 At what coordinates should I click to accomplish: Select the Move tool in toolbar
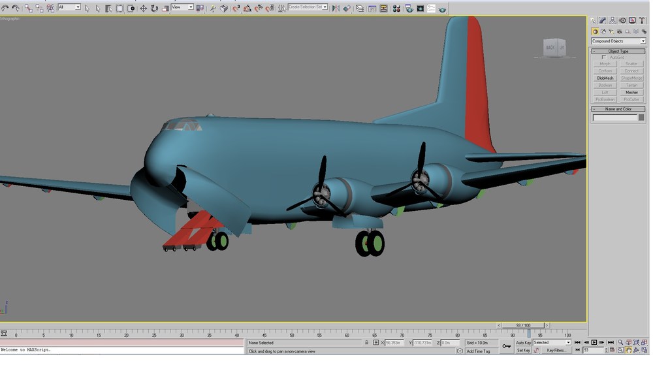[x=143, y=8]
